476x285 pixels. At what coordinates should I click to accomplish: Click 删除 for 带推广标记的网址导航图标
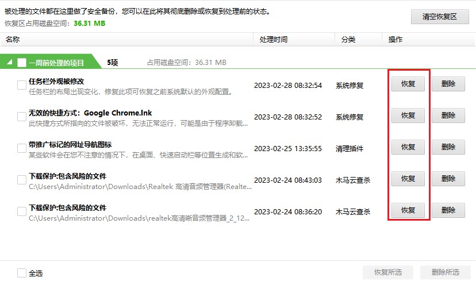(448, 147)
